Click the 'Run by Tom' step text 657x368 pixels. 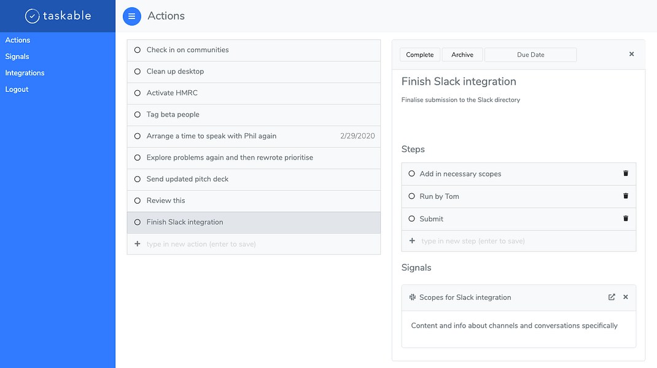tap(439, 196)
